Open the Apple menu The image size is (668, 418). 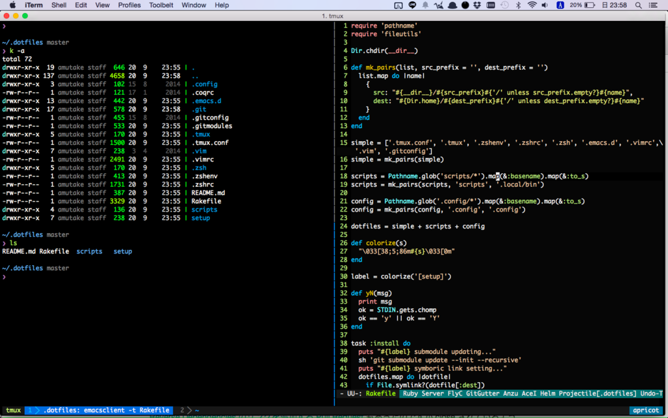(x=12, y=5)
